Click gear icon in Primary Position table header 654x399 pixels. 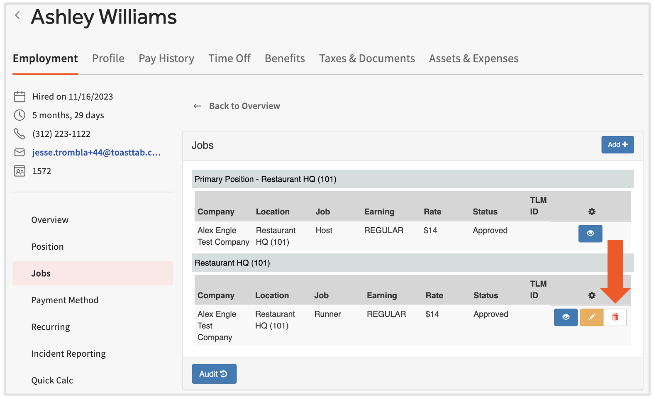coord(592,212)
